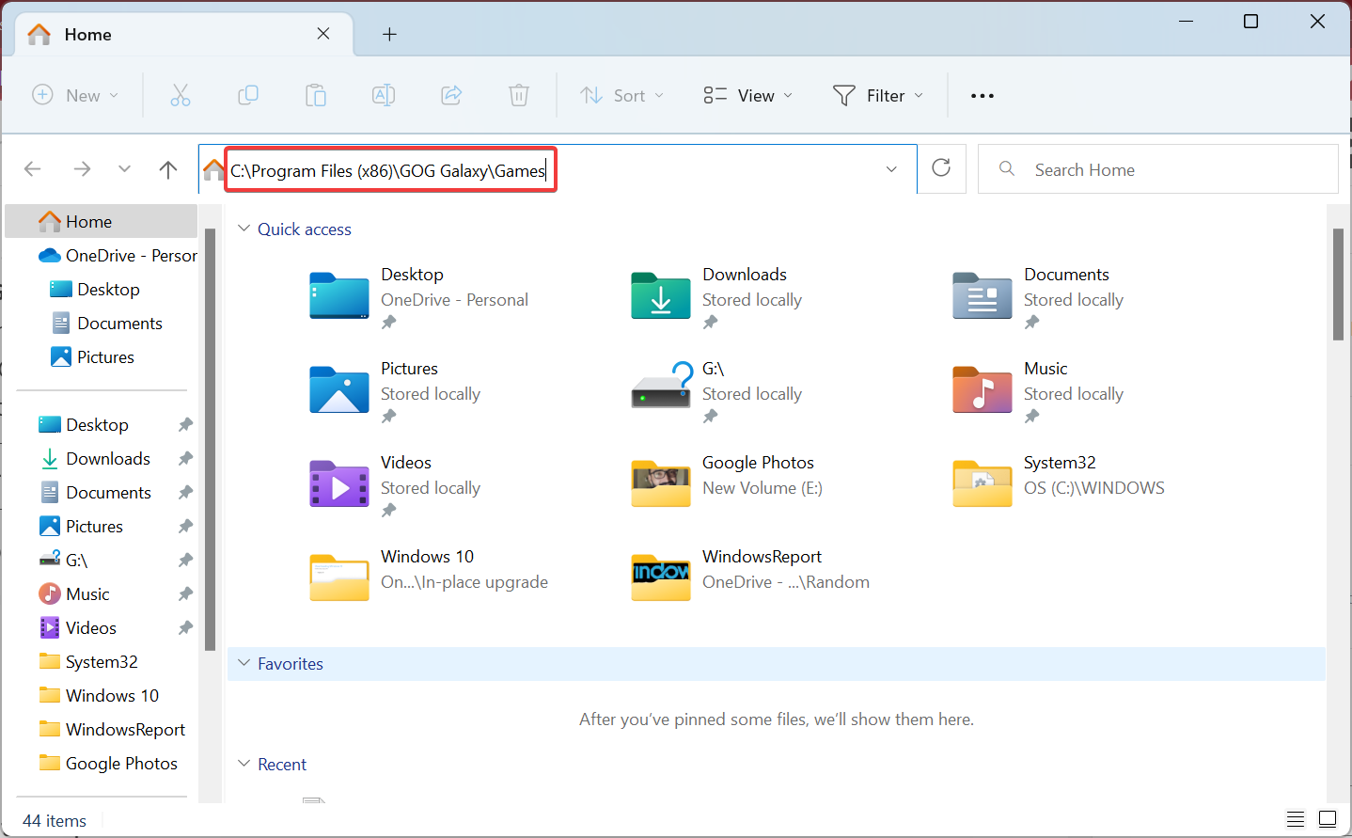Click the vertical scrollbar in main pane
1352x838 pixels.
click(1338, 284)
